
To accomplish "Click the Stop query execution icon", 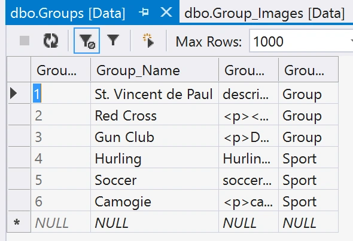I will (25, 41).
